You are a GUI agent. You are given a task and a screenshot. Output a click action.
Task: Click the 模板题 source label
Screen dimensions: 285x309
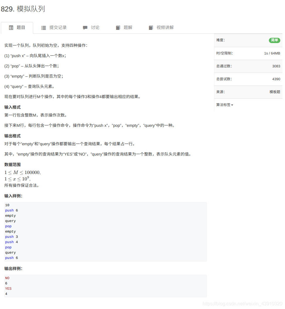click(x=275, y=92)
